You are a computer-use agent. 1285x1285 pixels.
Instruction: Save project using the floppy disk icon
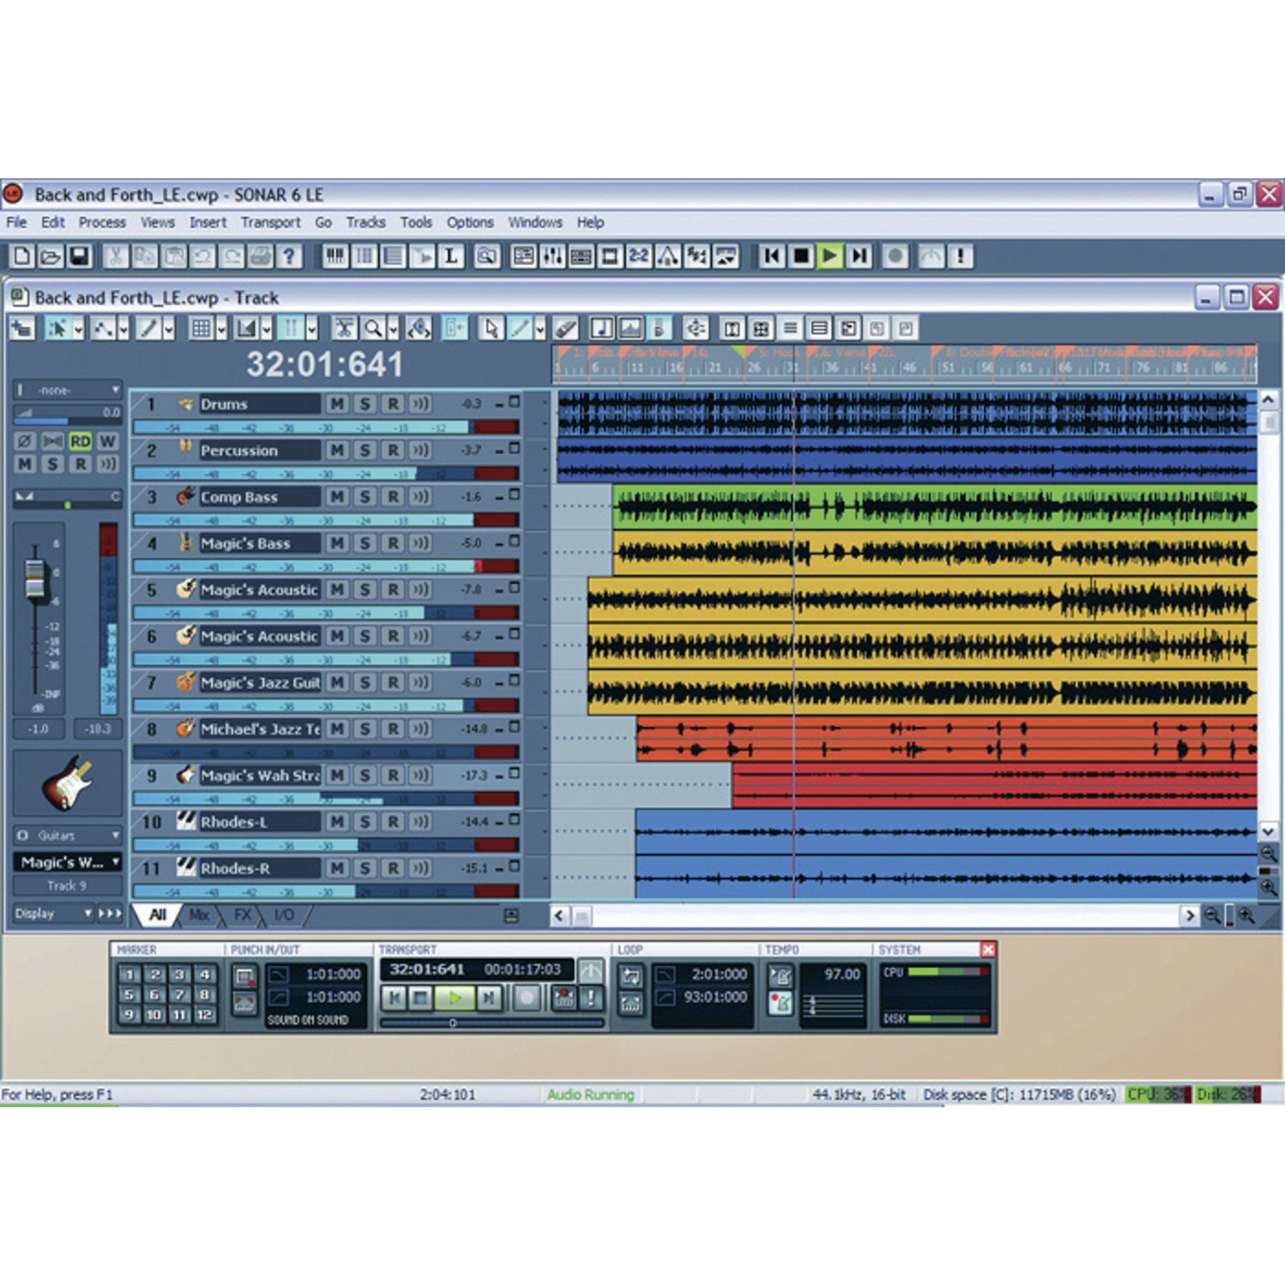[79, 256]
